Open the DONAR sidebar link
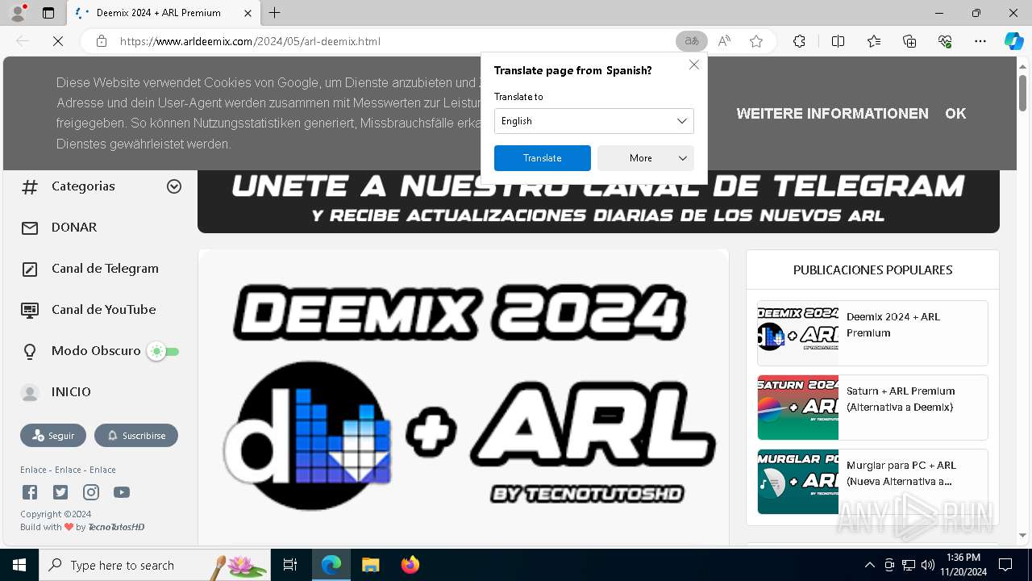1032x581 pixels. coord(74,228)
